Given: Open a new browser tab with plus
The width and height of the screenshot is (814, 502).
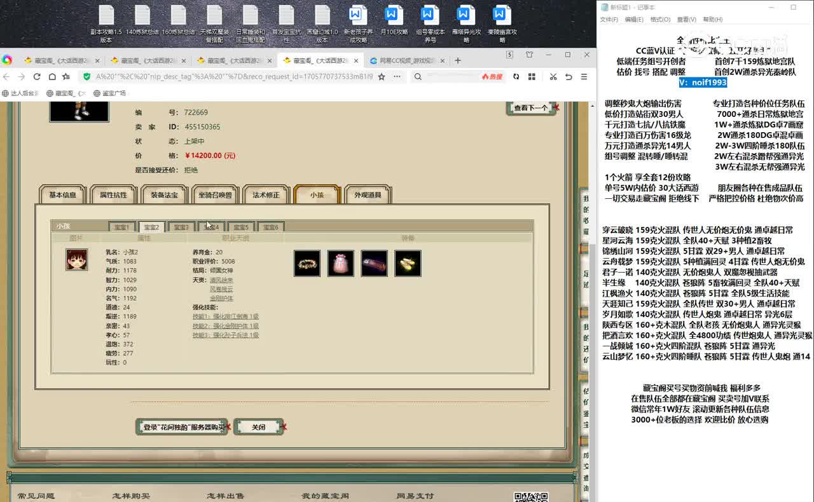Looking at the screenshot, I should pos(457,60).
